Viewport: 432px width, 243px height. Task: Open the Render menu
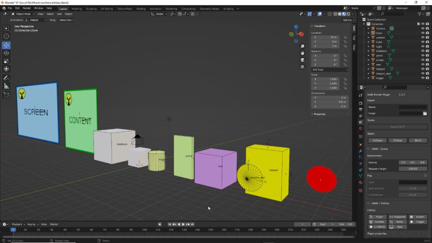(27, 8)
